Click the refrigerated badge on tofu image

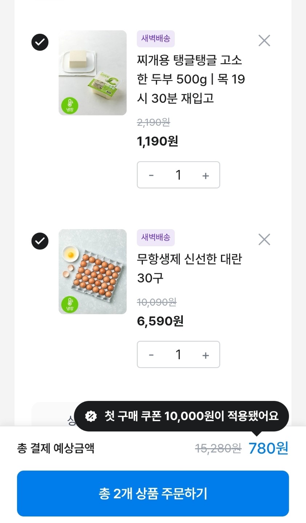point(69,106)
